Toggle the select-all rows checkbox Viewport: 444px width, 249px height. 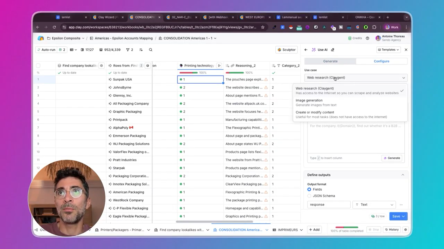click(38, 65)
